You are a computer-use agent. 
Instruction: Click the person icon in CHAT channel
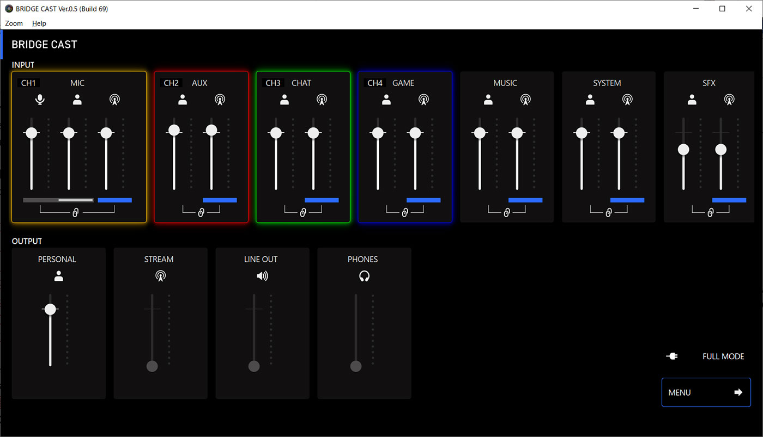284,100
